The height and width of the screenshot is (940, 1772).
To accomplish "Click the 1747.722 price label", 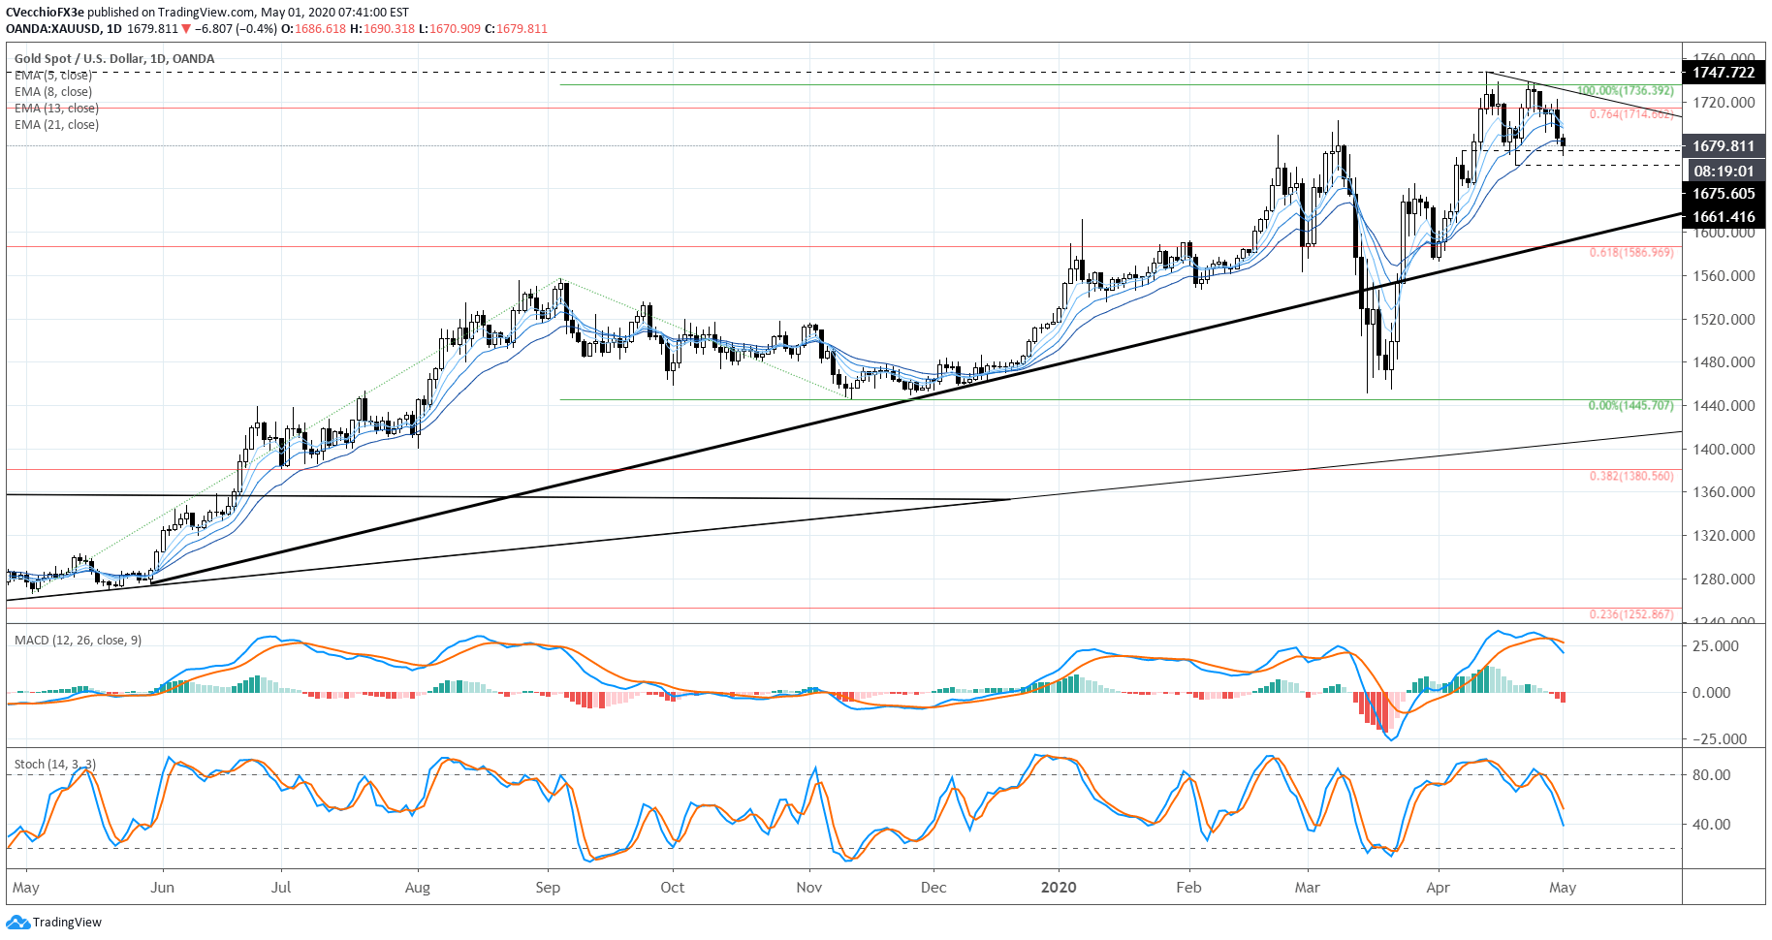I will click(1724, 73).
